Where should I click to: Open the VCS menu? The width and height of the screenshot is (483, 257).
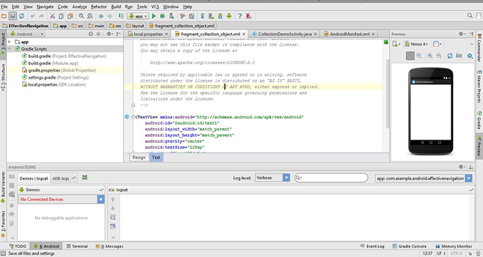(x=155, y=6)
